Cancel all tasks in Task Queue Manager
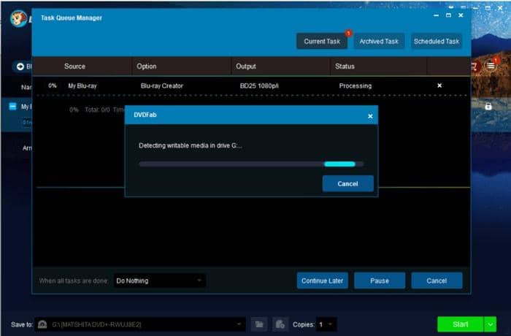 [x=437, y=280]
